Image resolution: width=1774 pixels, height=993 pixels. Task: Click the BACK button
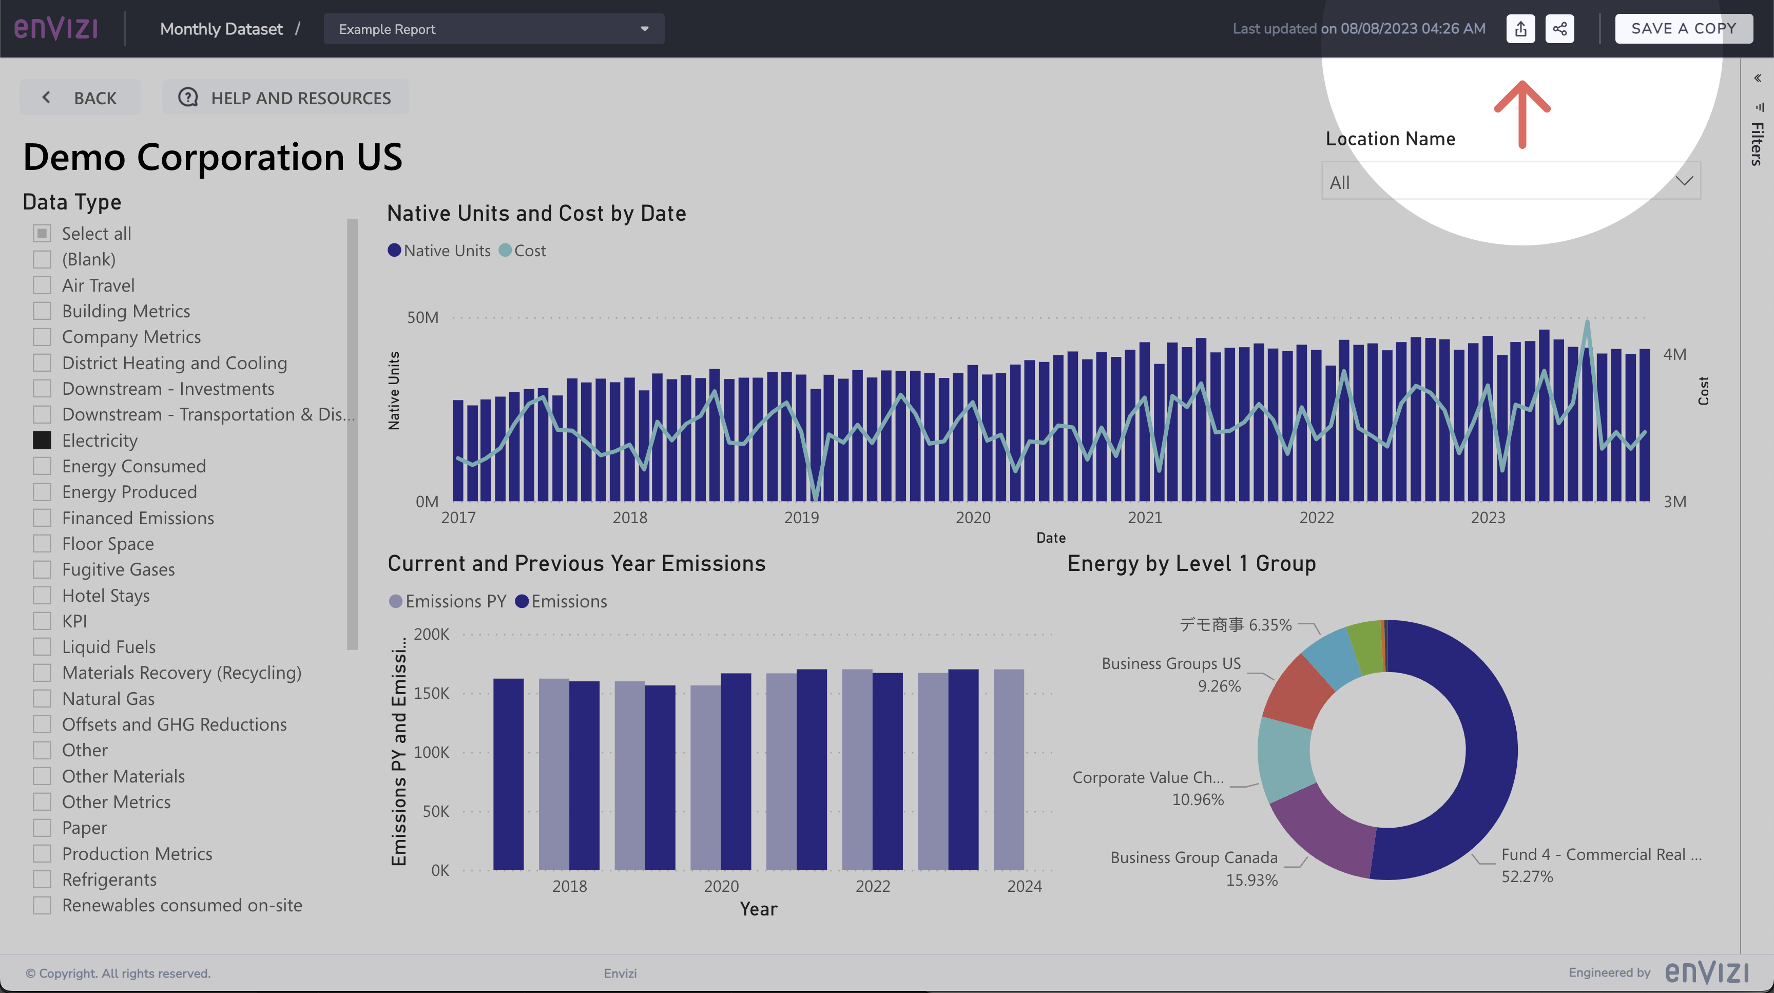point(80,98)
